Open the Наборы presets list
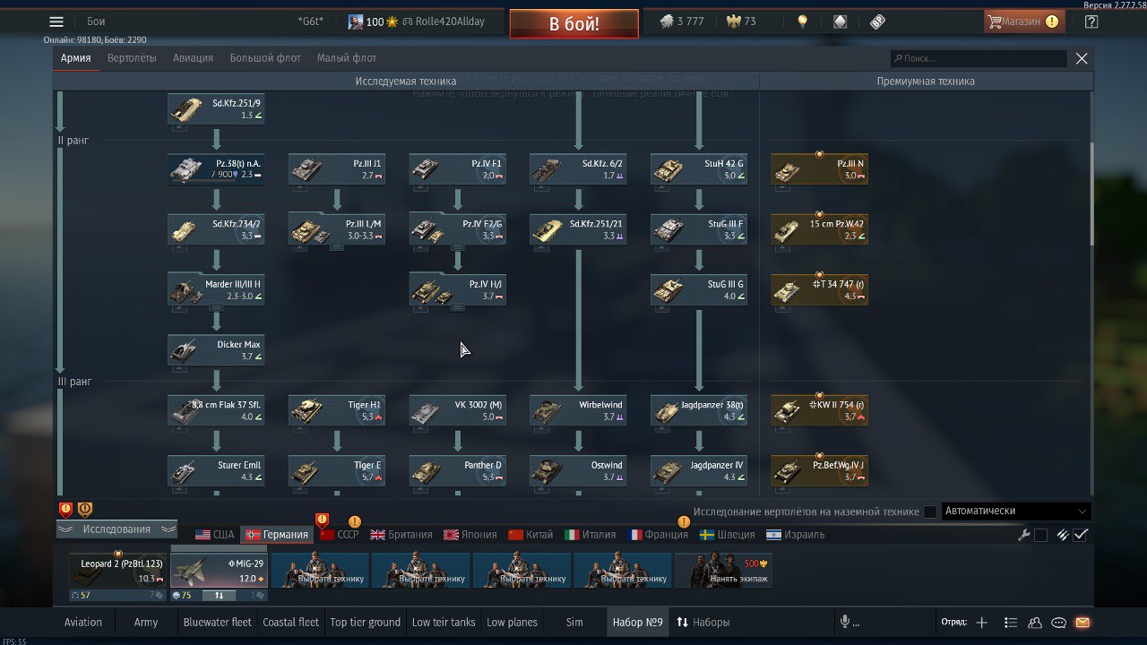Screen dimensions: 1147x645 tap(703, 622)
